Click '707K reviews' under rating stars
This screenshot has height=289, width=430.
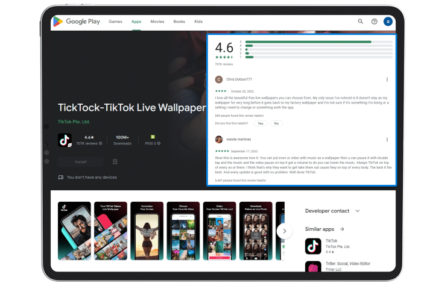[224, 64]
